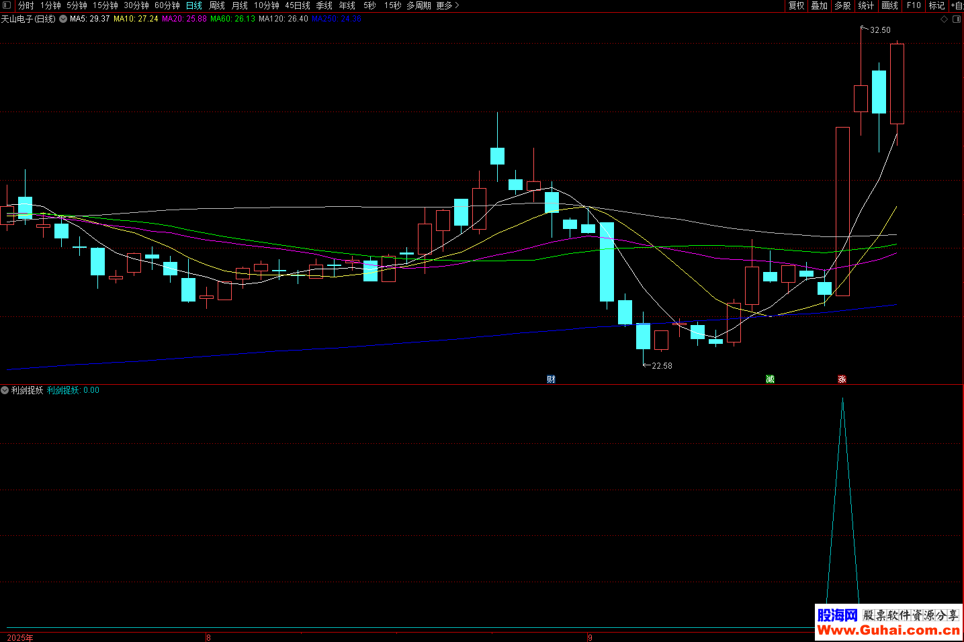Click the 减 holdings reduction marker
Viewport: 964px width, 642px height.
tap(770, 379)
